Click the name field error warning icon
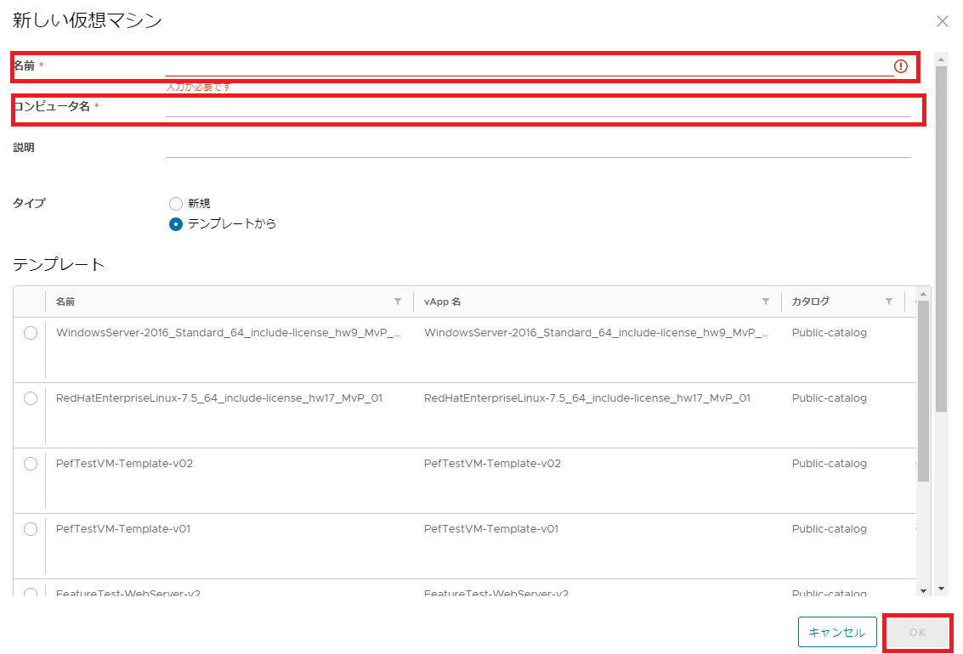The width and height of the screenshot is (963, 654). click(x=901, y=66)
